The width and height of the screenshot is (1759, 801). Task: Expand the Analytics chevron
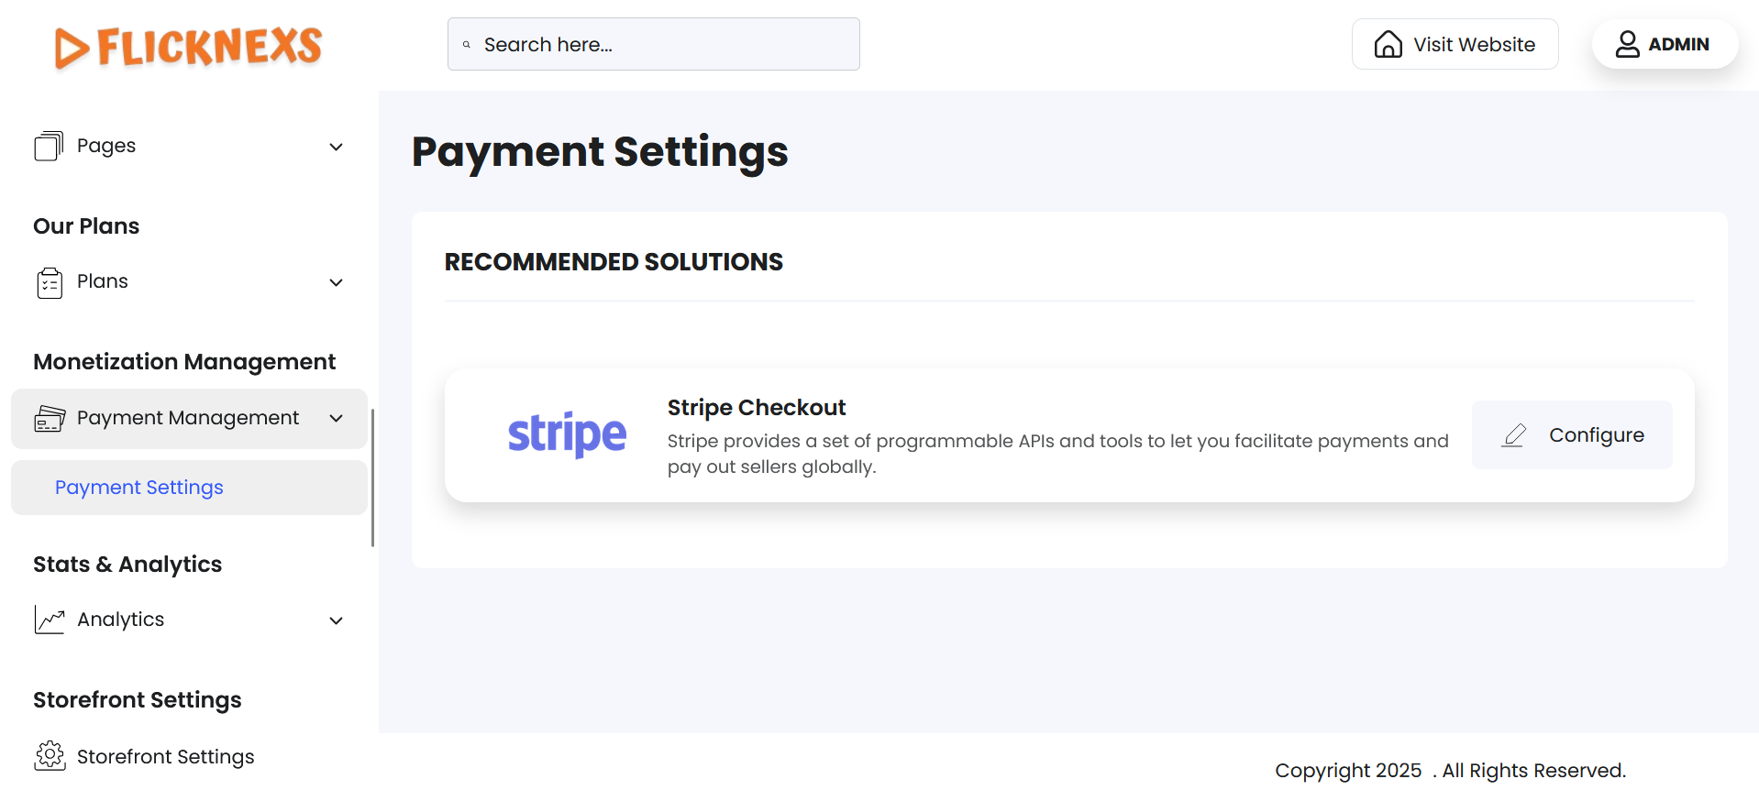tap(337, 620)
